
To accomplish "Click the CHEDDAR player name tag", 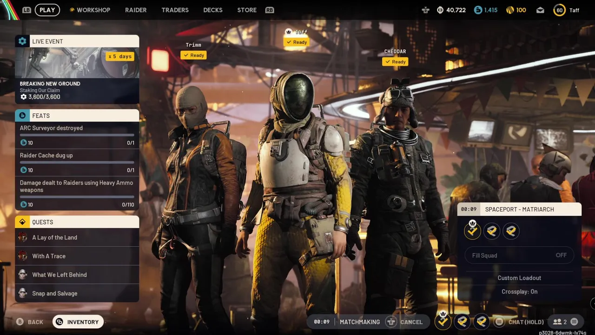I will (395, 51).
